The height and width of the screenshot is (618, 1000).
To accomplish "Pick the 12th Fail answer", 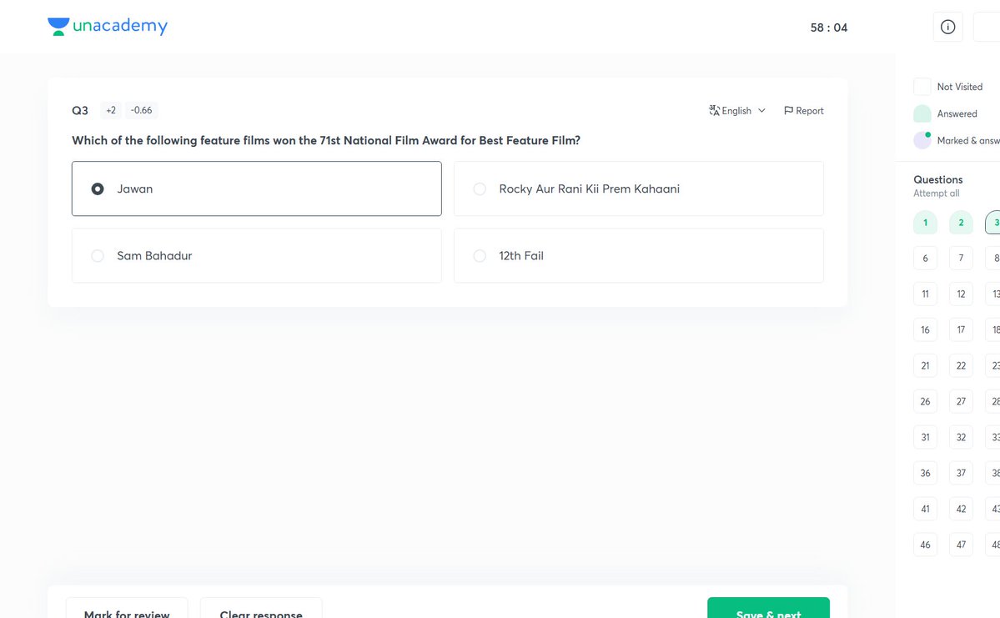I will coord(638,256).
